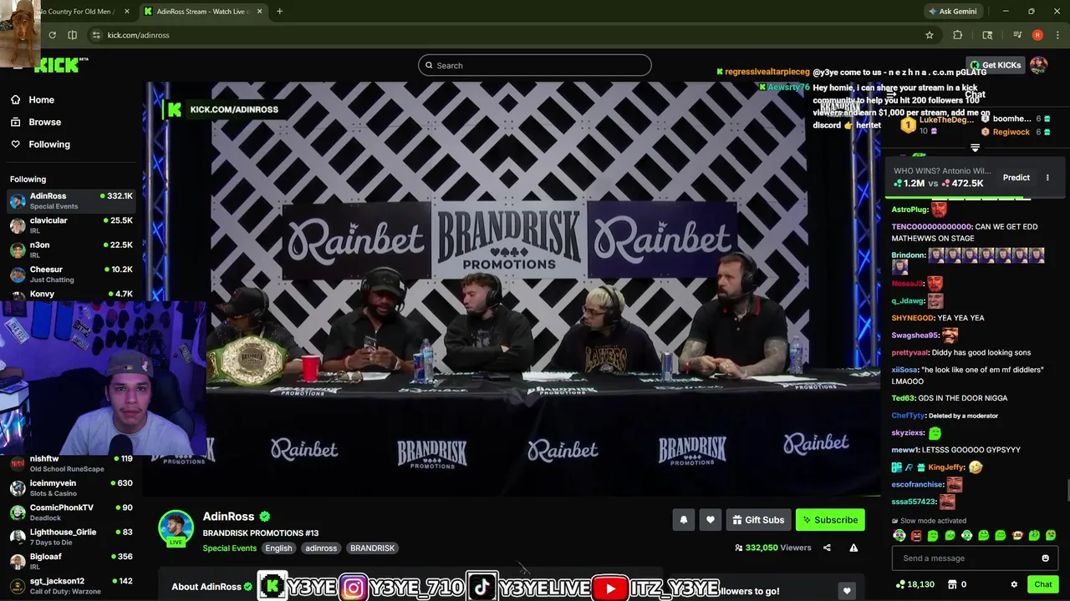
Task: Collapse the chat gift leaderboard arrow
Action: pos(975,148)
